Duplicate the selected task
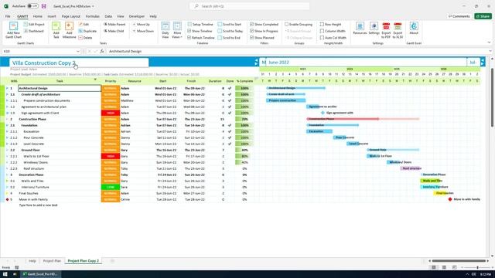This screenshot has height=278, width=495. (x=87, y=31)
